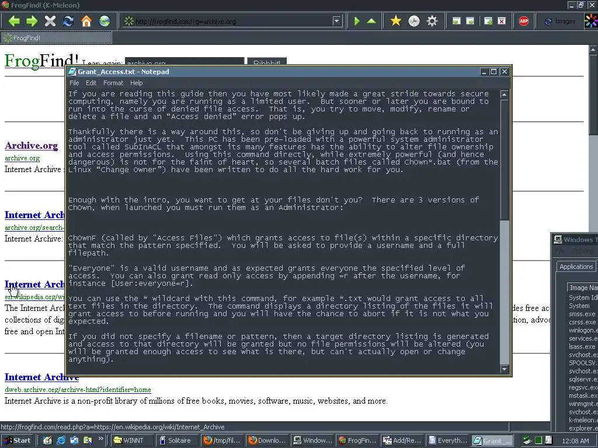This screenshot has width=598, height=448.
Task: Open Notepad Edit menu
Action: click(91, 83)
